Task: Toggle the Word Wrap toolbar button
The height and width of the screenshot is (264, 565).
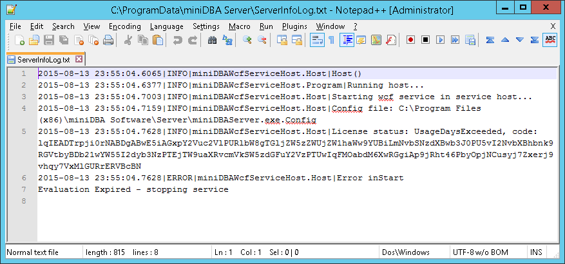Action: click(317, 40)
